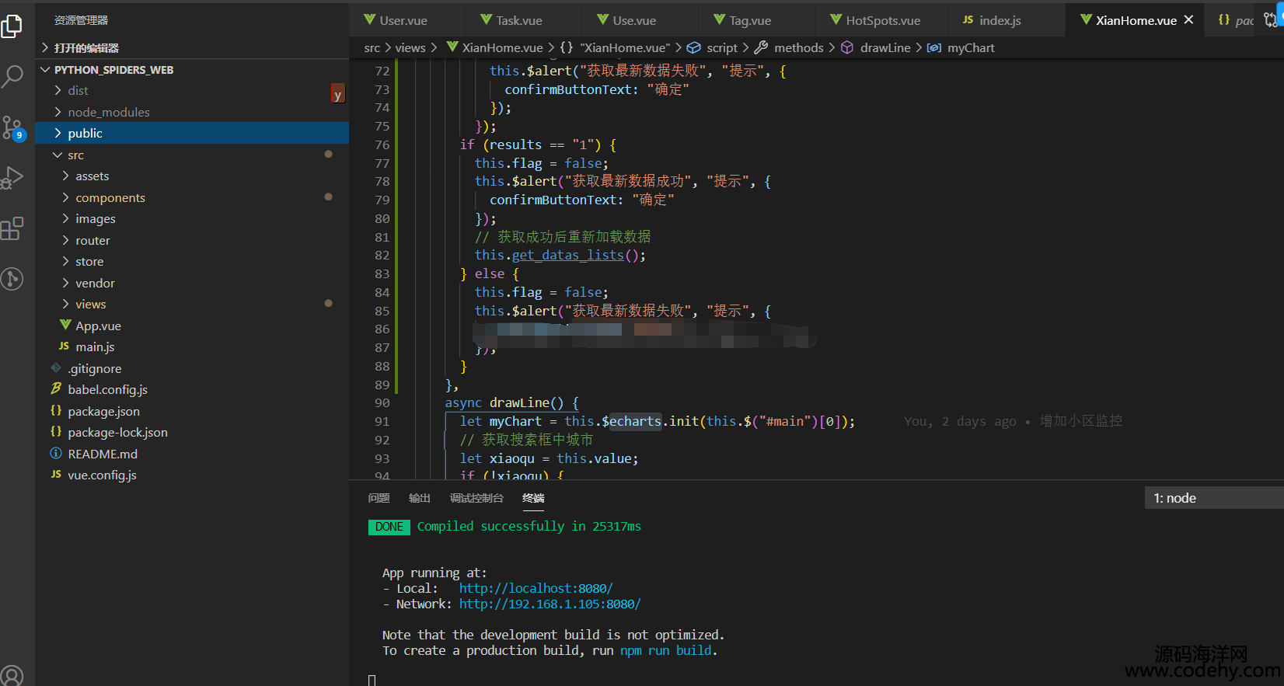Open the terminal selector dropdown "1: node"
Viewport: 1284px width, 686px height.
(1212, 498)
